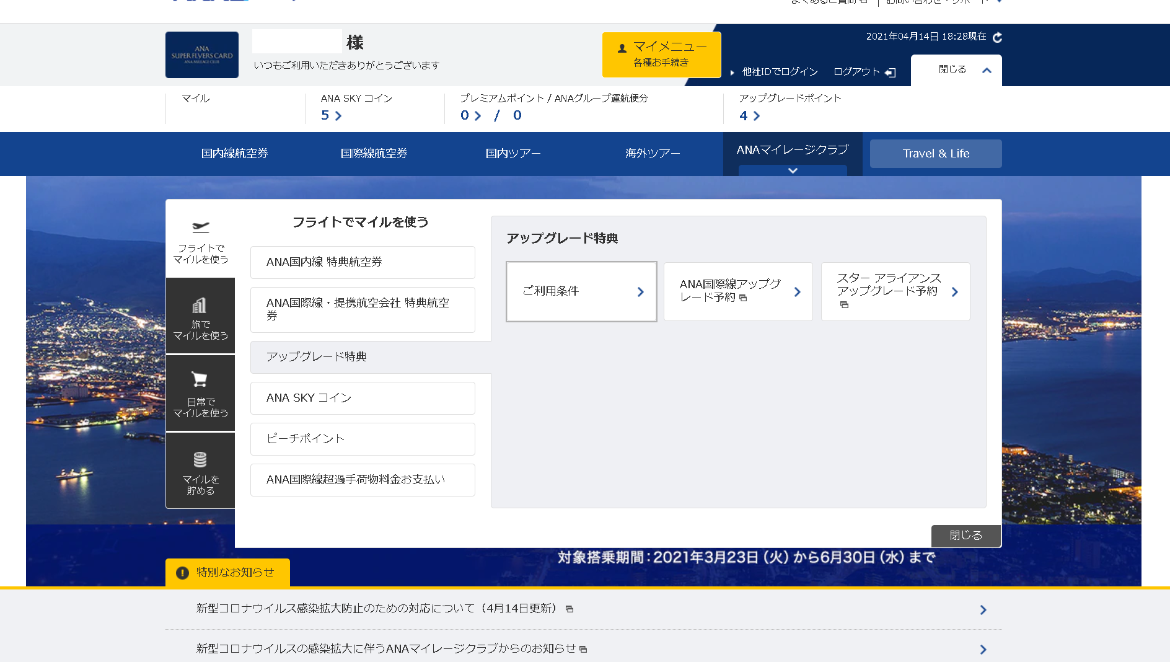Viewport: 1170px width, 662px height.
Task: Click the refresh icon beside the timestamp
Action: point(997,37)
